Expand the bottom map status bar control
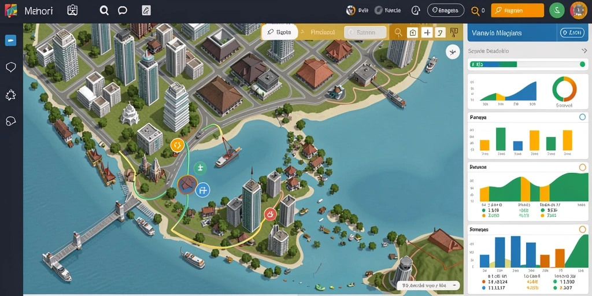Viewport: 592px width, 296px height. [452, 286]
